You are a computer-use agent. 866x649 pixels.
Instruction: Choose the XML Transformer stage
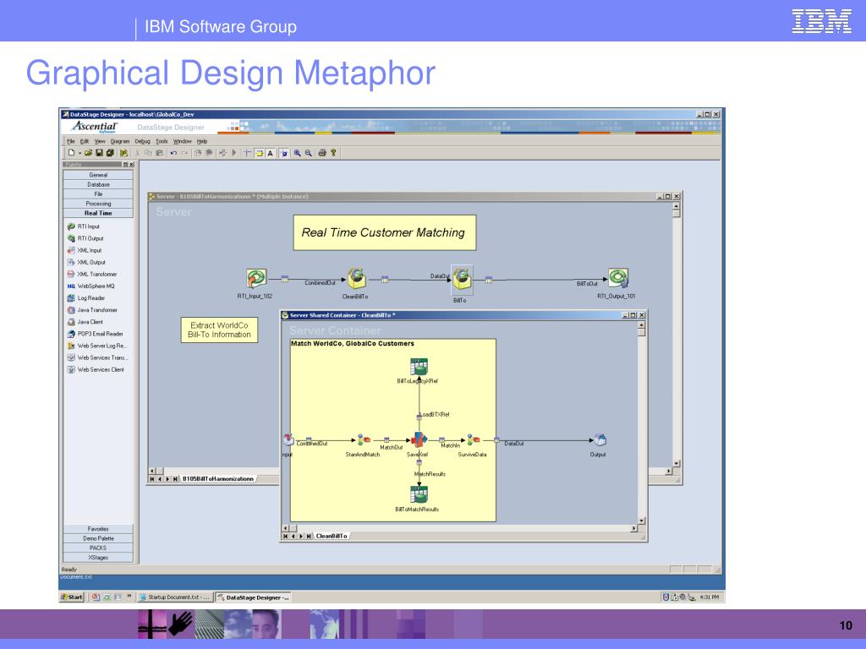click(91, 275)
